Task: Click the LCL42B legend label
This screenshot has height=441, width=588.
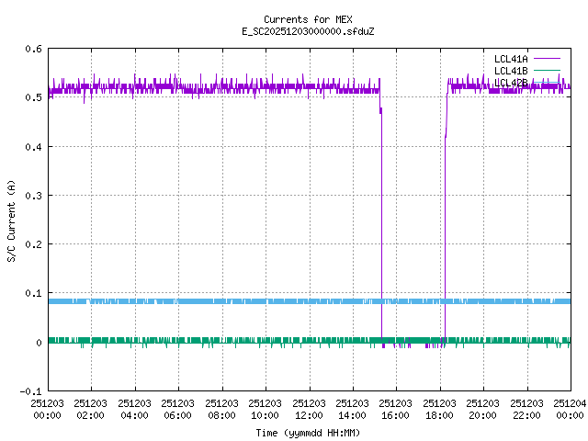Action: pyautogui.click(x=510, y=83)
